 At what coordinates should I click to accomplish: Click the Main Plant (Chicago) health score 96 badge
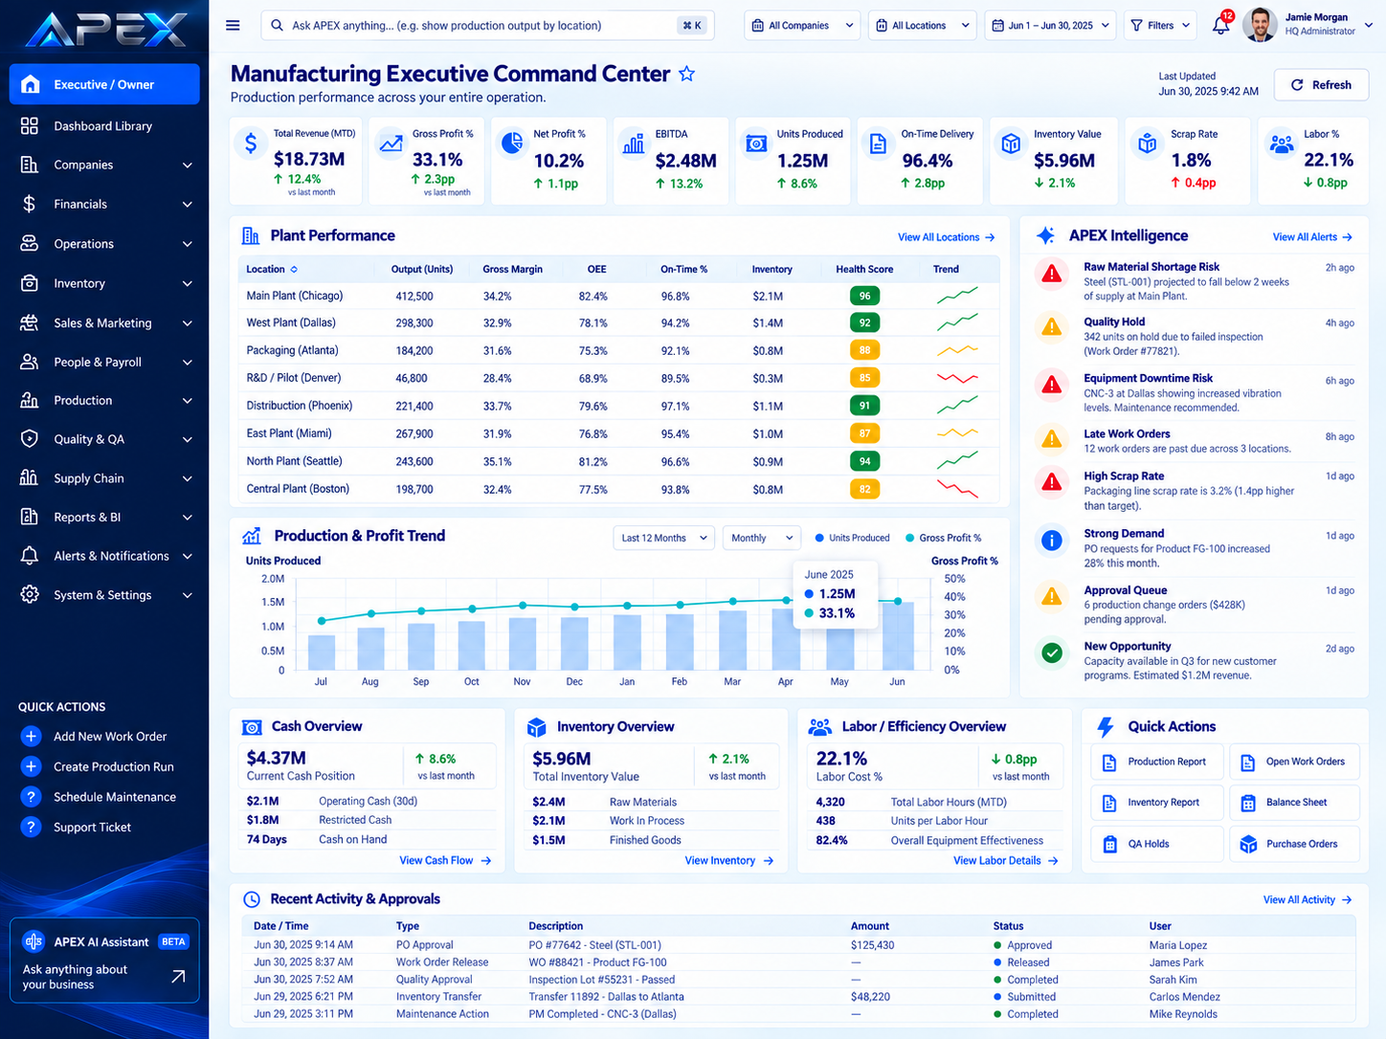click(x=864, y=297)
